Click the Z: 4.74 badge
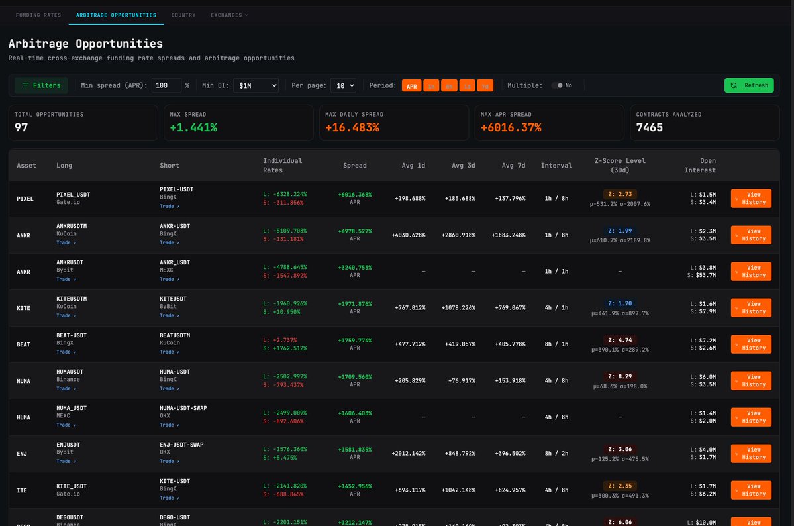The image size is (794, 526). click(x=620, y=341)
